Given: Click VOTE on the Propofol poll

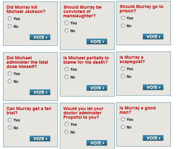Looking at the screenshot, I should point(97,143).
